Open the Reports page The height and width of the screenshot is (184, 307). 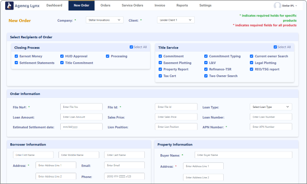pyautogui.click(x=182, y=5)
